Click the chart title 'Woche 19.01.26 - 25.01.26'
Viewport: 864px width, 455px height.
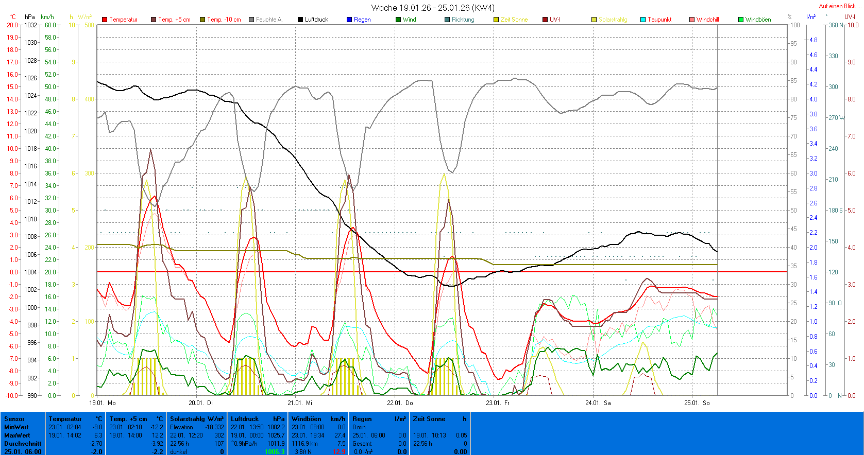point(432,8)
